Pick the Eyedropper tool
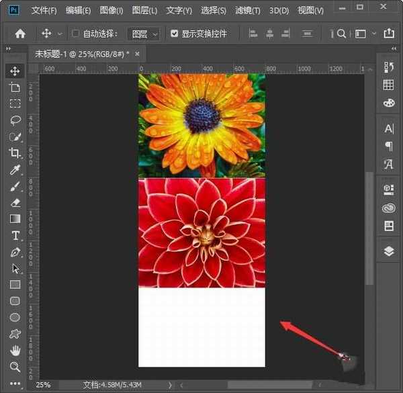The height and width of the screenshot is (393, 403). pos(15,169)
